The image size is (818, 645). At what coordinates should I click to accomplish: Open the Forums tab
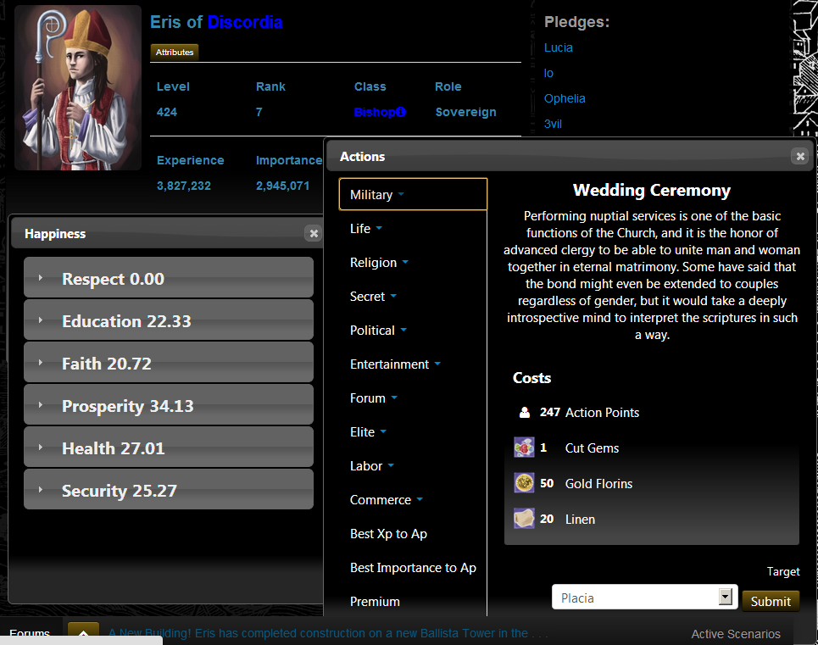tap(30, 633)
